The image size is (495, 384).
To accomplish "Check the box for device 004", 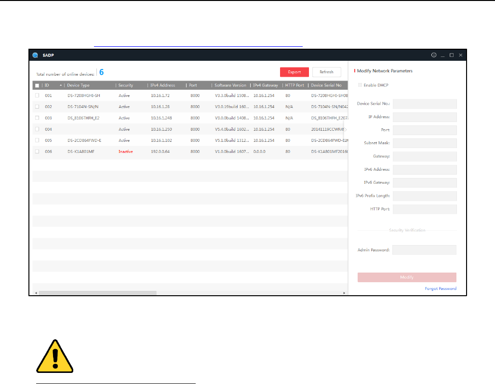I will [37, 129].
